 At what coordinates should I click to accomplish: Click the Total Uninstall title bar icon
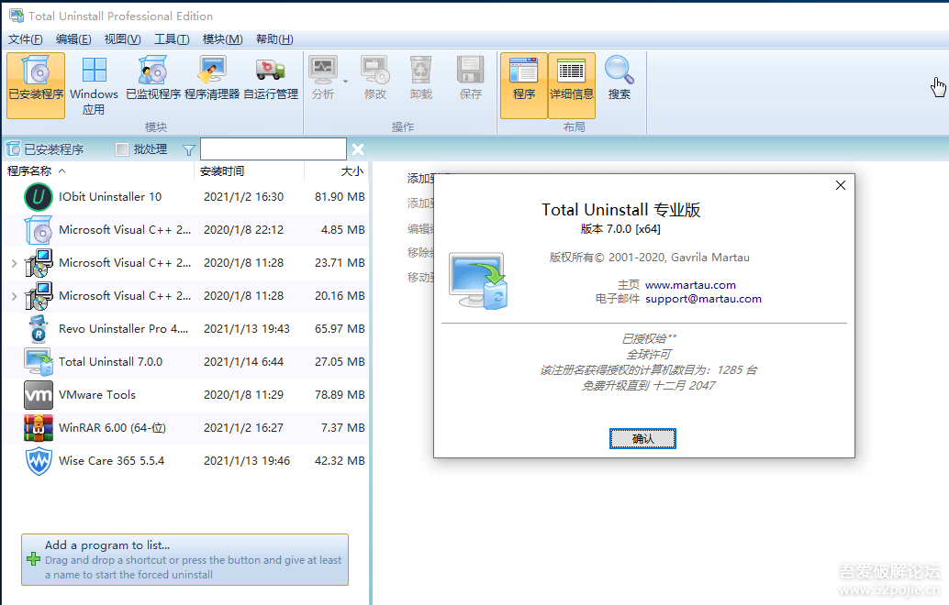point(17,16)
